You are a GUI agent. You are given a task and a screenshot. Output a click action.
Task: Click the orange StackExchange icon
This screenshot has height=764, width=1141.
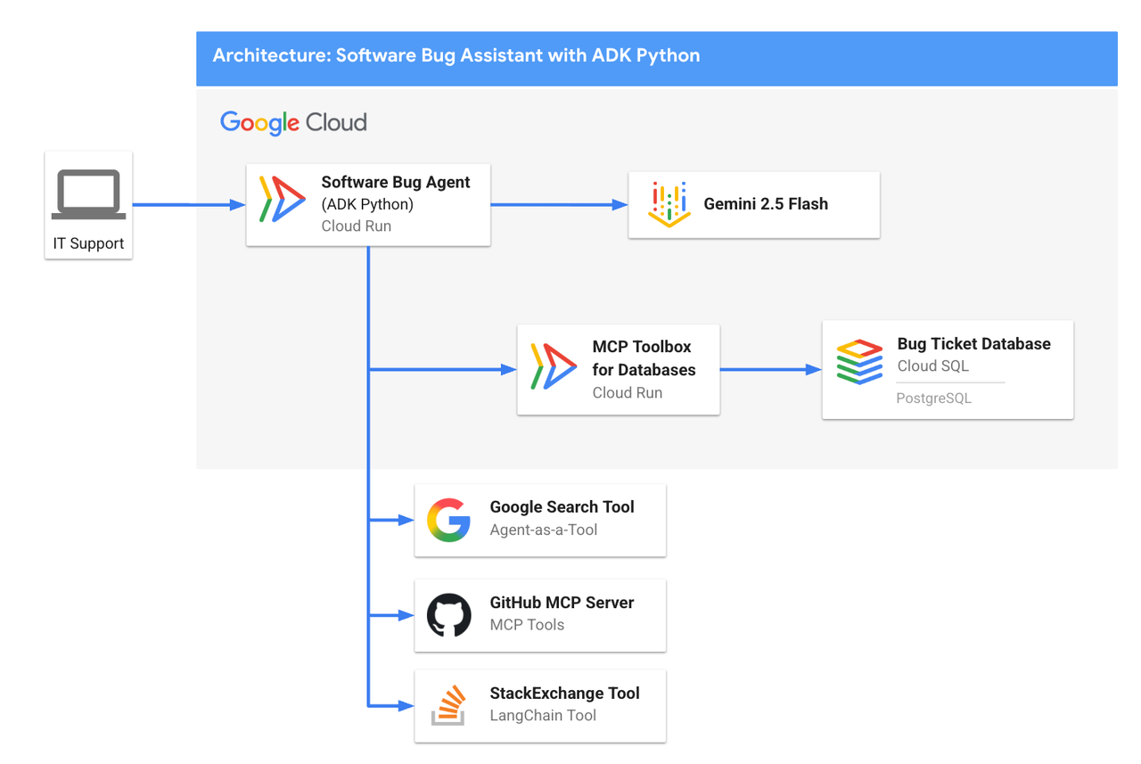[448, 705]
